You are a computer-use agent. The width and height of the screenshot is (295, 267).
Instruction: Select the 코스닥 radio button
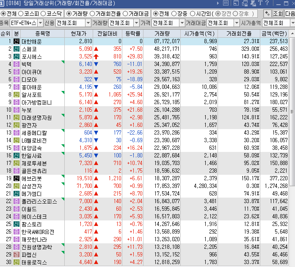pyautogui.click(x=43, y=14)
